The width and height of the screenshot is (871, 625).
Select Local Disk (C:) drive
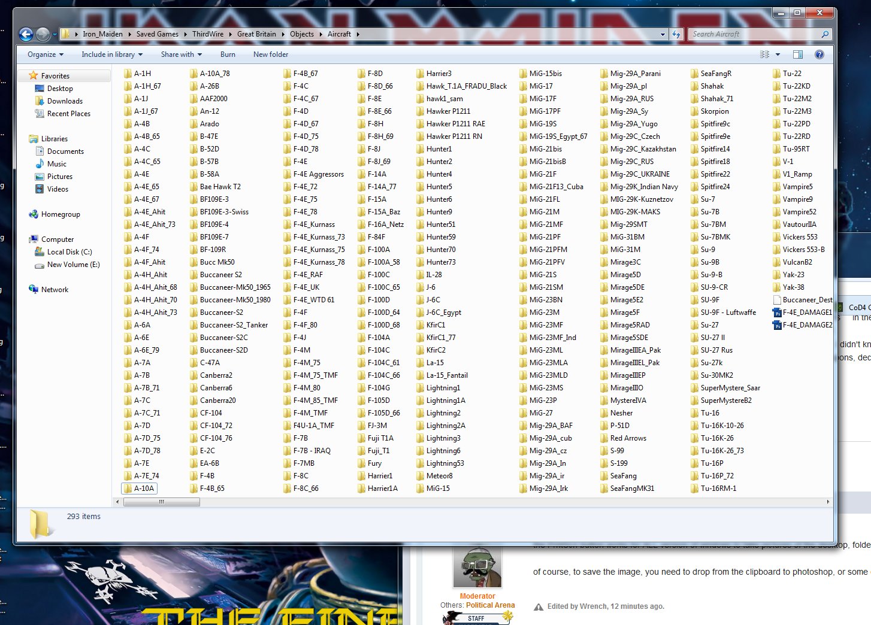coord(63,252)
